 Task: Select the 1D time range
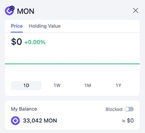[26, 85]
